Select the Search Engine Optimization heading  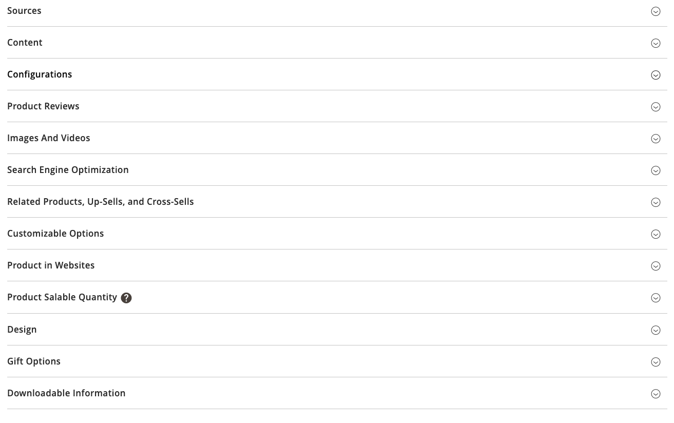(x=68, y=170)
